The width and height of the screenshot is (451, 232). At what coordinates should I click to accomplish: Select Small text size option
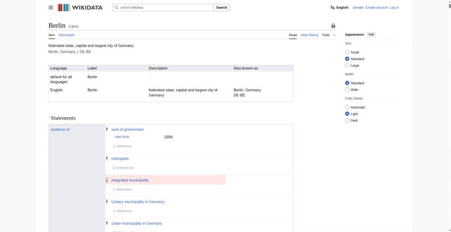click(x=347, y=52)
